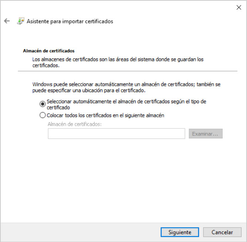Click the 'Los almacenes de certificados' description
Screen dimensions: 247x242
118,63
